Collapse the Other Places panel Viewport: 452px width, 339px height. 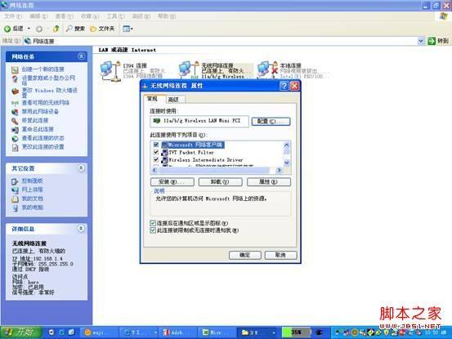tap(81, 168)
